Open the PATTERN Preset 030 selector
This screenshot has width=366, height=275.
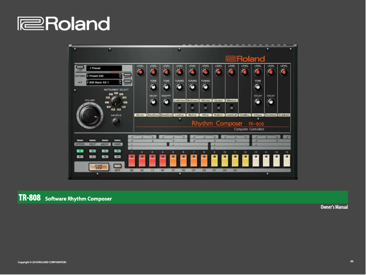[x=104, y=76]
